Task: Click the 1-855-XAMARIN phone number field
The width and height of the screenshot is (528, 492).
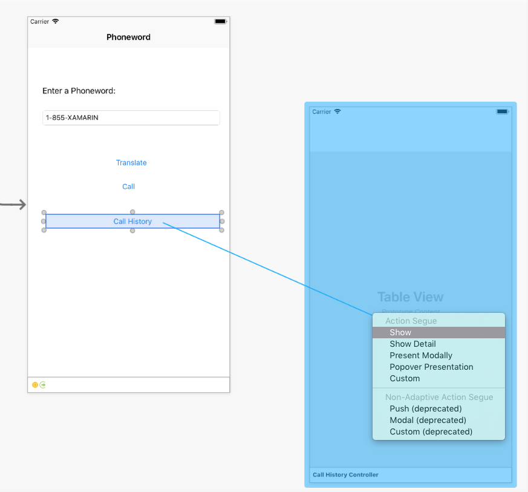Action: pos(131,117)
